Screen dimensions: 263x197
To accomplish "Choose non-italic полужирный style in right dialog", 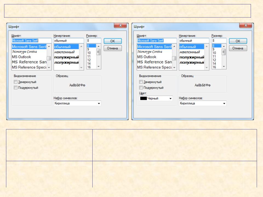I will coord(192,57).
